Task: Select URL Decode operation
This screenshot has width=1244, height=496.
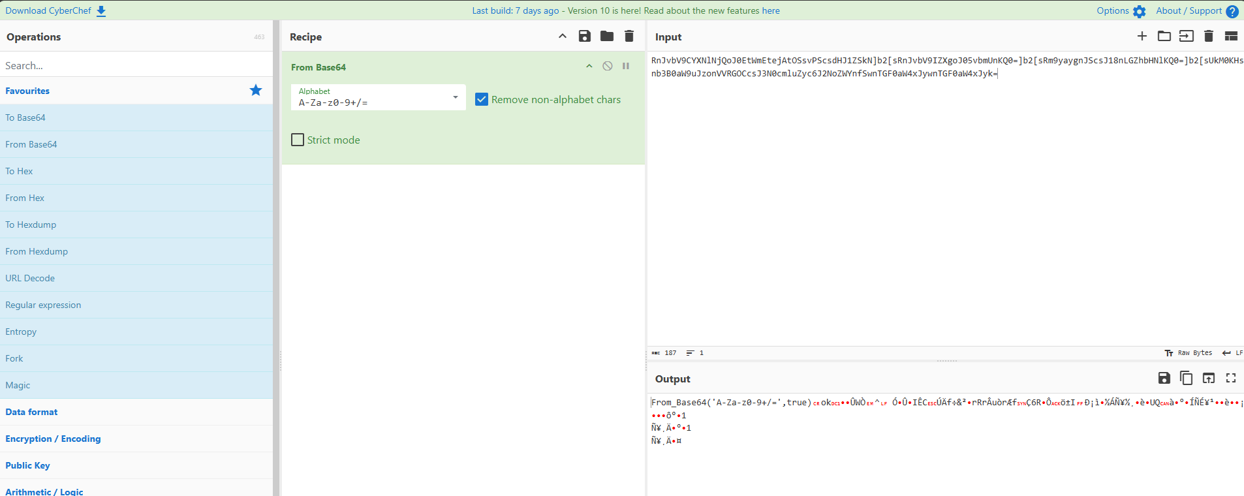Action: pos(136,278)
